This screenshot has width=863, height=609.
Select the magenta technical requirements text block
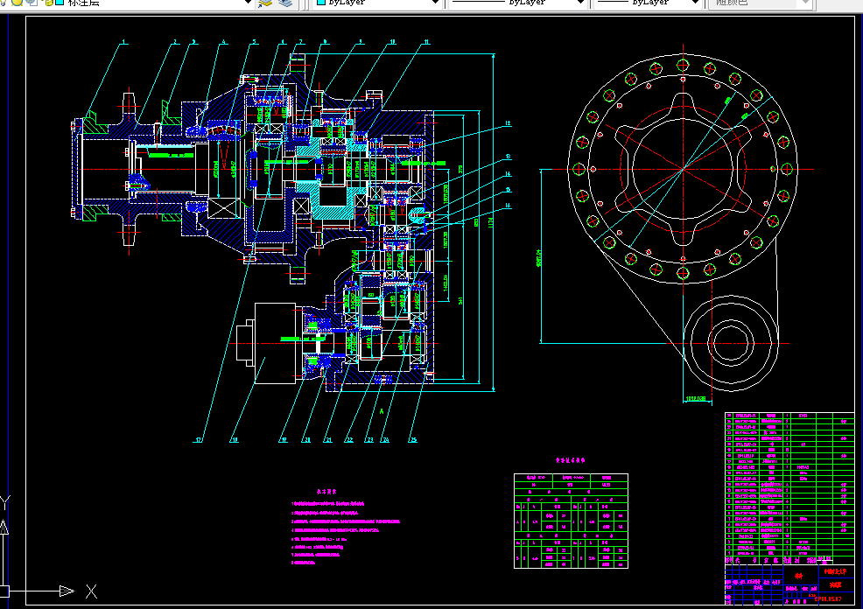click(346, 528)
